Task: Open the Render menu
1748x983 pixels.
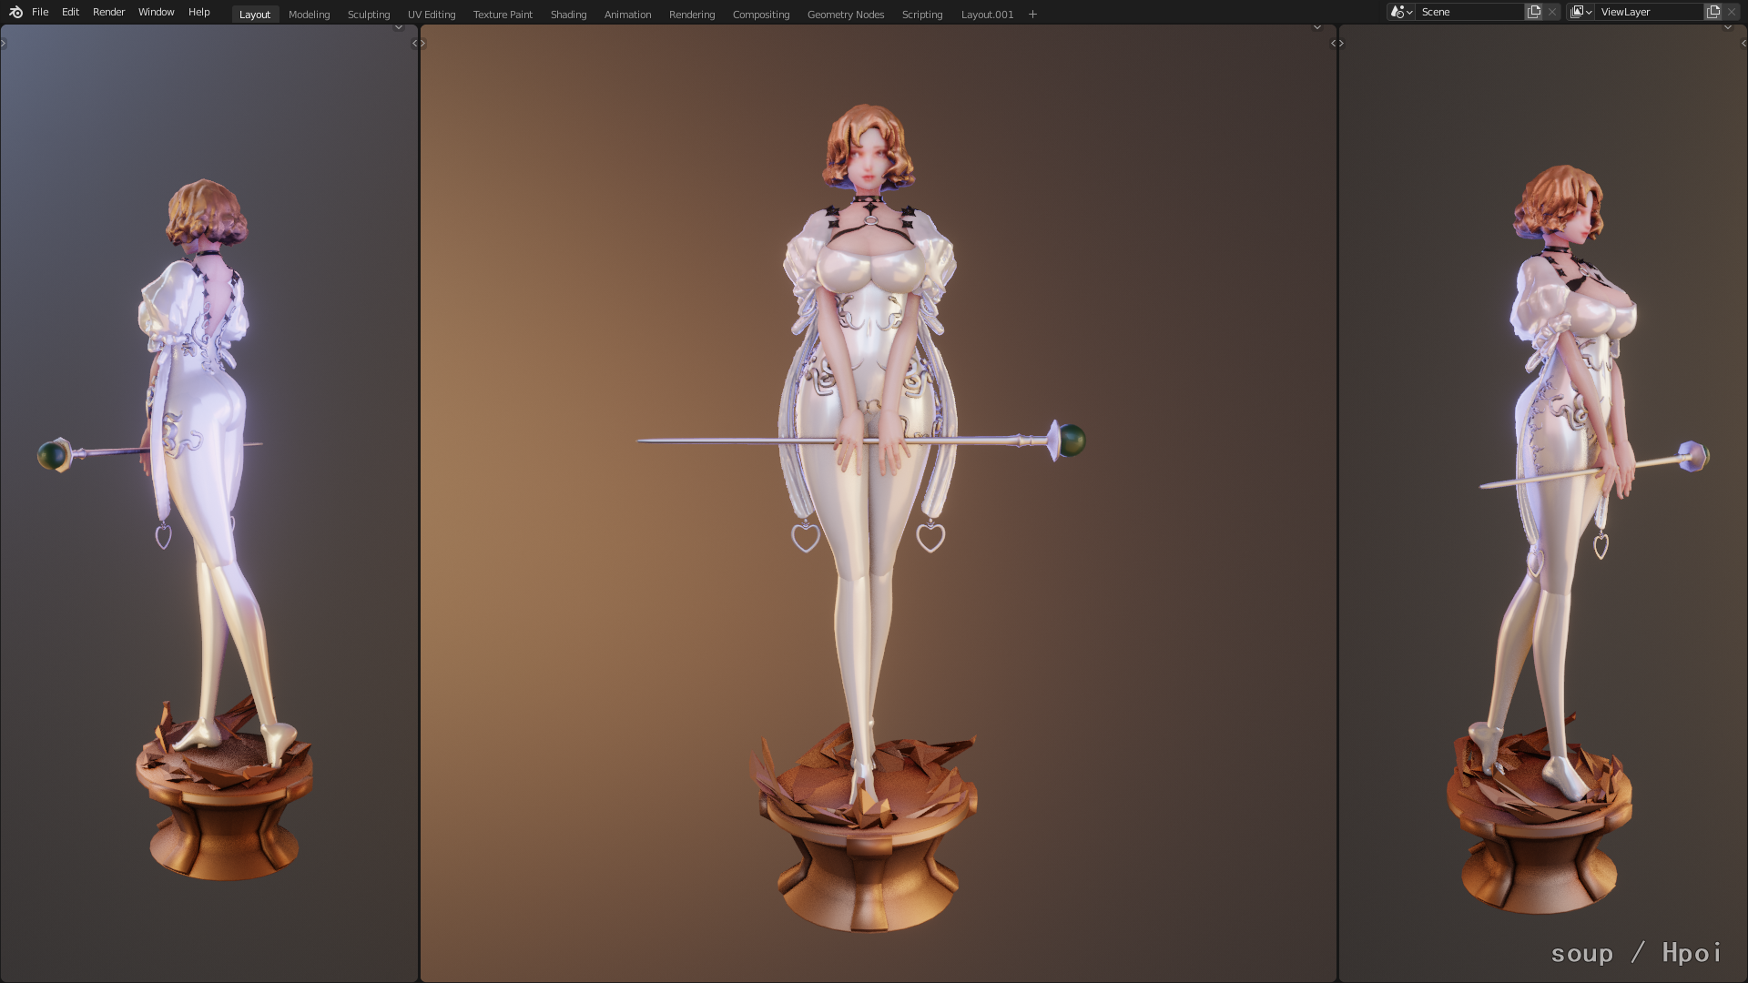Action: pos(108,12)
